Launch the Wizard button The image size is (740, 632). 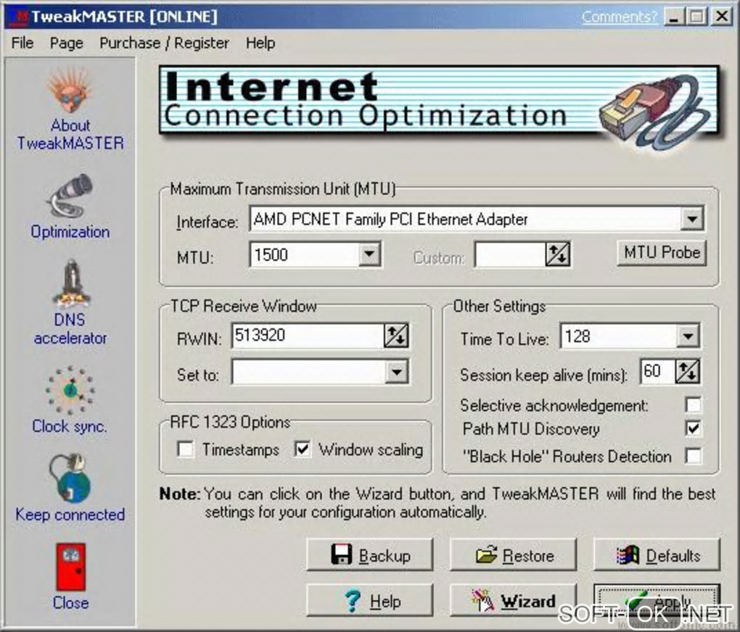(x=513, y=600)
